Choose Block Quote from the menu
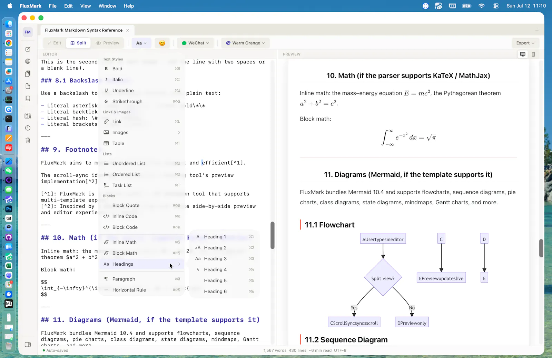This screenshot has width=552, height=358. [142, 206]
